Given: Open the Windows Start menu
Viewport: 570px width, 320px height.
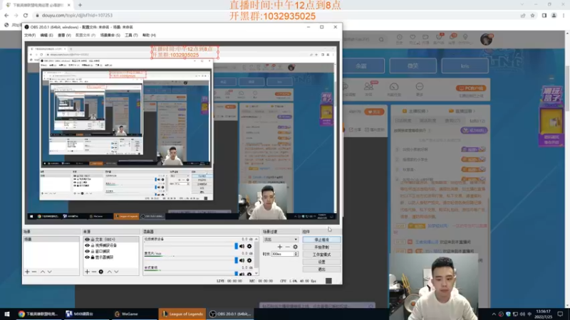Looking at the screenshot, I should click(6, 314).
